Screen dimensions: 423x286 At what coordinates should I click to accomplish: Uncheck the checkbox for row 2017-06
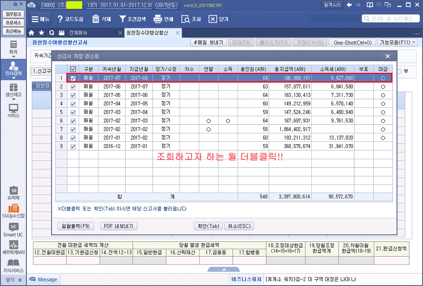click(73, 87)
